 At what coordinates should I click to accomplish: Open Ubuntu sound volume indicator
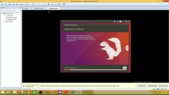(126, 21)
